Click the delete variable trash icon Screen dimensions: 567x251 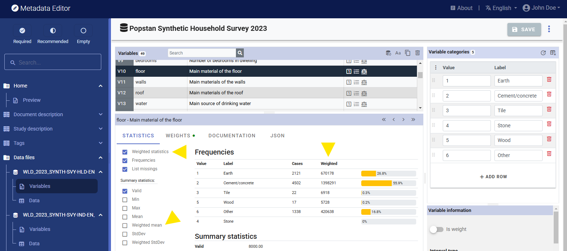[417, 53]
